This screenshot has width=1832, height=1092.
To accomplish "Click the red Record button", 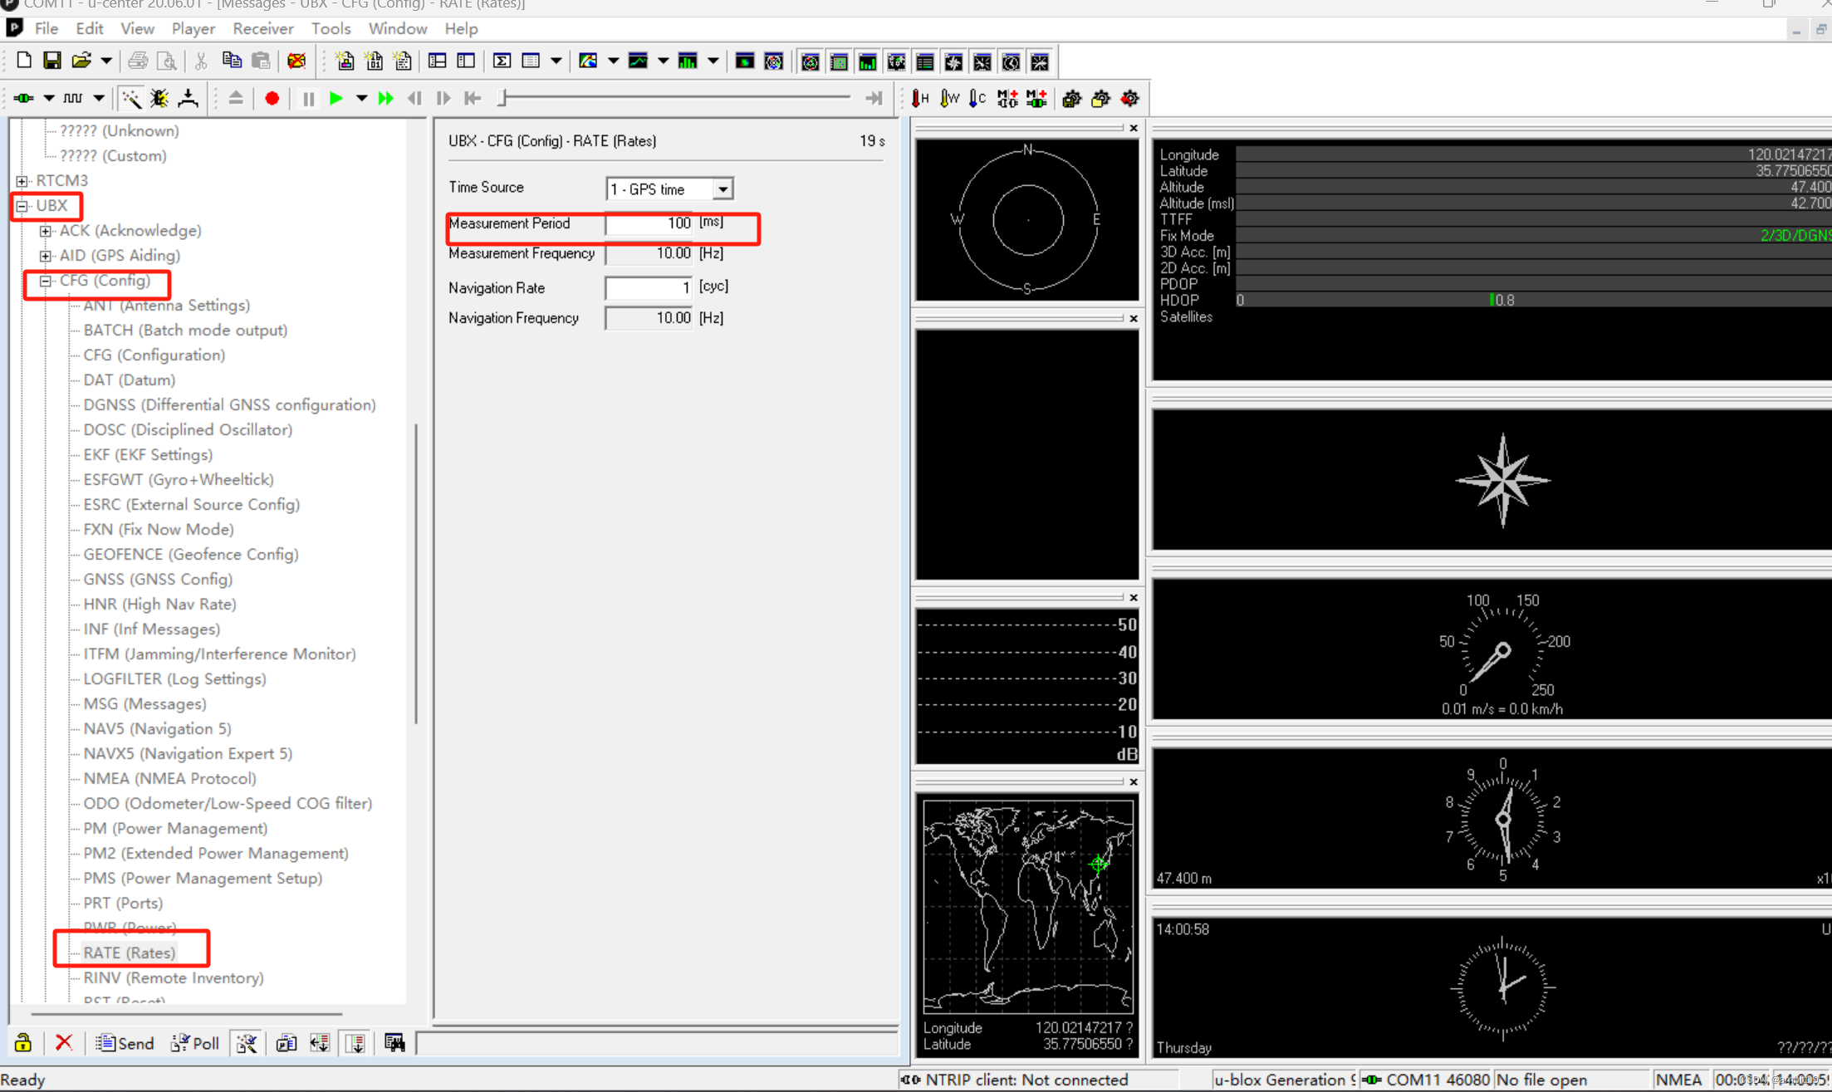I will (272, 99).
